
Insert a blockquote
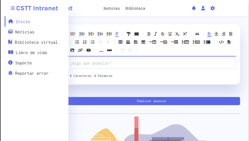pos(197,34)
